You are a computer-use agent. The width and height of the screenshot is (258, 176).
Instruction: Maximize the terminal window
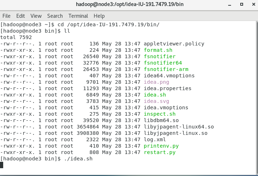pos(242,4)
